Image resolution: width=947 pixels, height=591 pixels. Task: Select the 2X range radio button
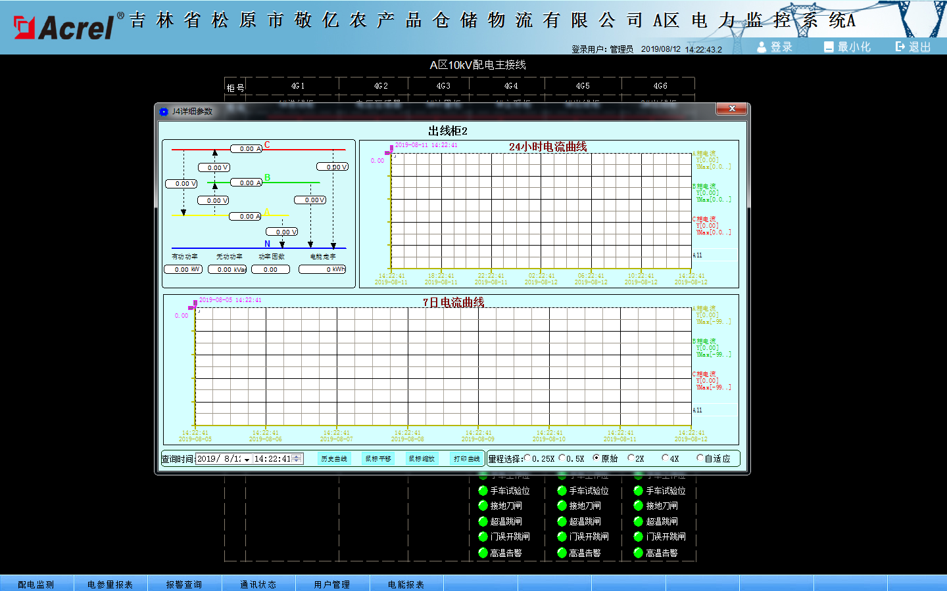tap(631, 458)
